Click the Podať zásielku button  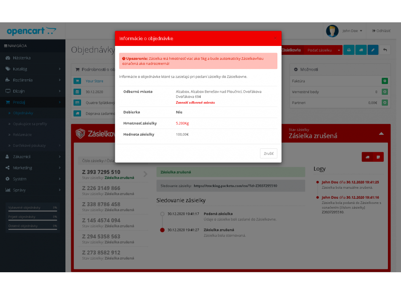coord(319,50)
